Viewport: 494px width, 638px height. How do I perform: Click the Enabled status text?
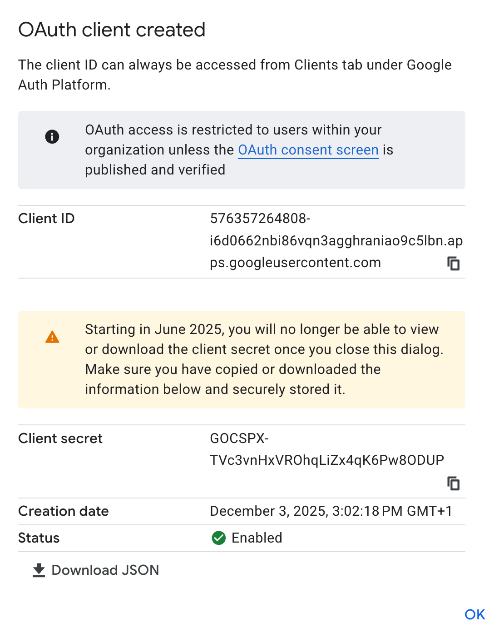tap(257, 538)
